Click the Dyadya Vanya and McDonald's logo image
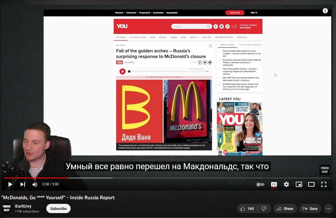 (164, 112)
